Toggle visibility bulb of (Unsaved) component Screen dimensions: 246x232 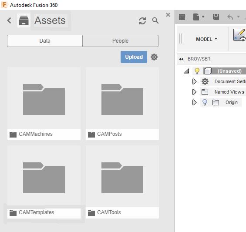[197, 71]
